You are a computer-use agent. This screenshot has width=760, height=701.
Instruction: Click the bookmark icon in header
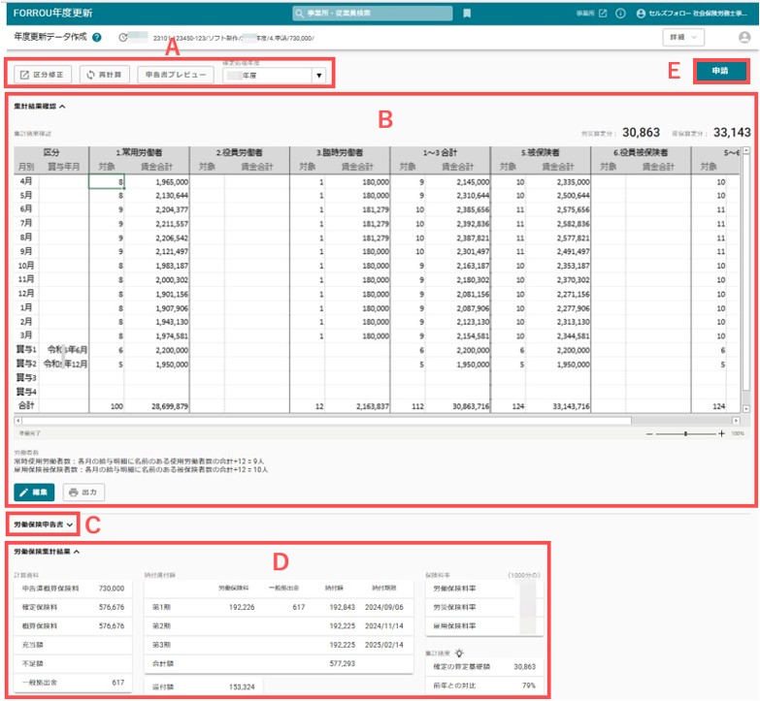coord(467,13)
